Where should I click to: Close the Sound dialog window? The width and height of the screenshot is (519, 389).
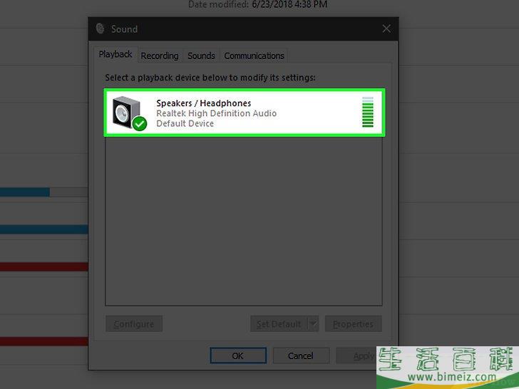386,29
